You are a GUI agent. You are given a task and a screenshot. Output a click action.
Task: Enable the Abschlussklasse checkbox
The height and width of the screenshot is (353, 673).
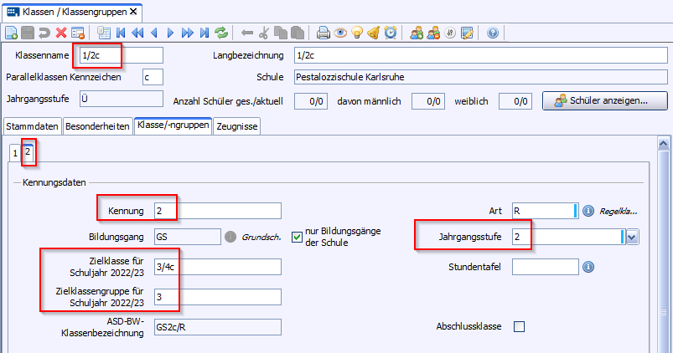point(519,326)
